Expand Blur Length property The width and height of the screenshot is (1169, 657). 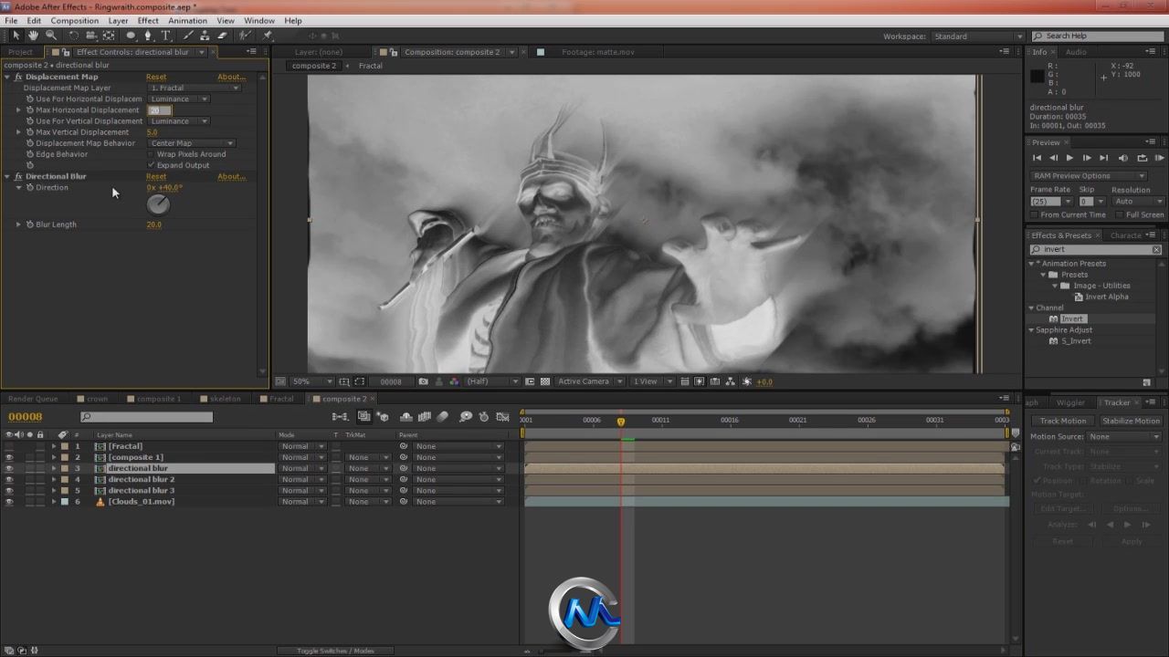click(18, 224)
